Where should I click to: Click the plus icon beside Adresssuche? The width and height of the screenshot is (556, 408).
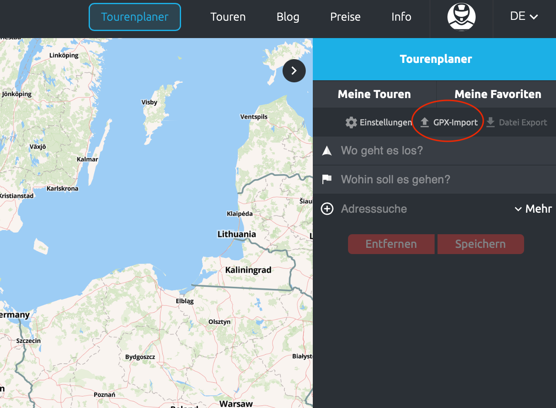pos(327,209)
